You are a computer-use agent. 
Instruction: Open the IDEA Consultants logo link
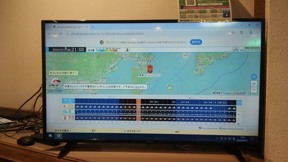point(208,128)
